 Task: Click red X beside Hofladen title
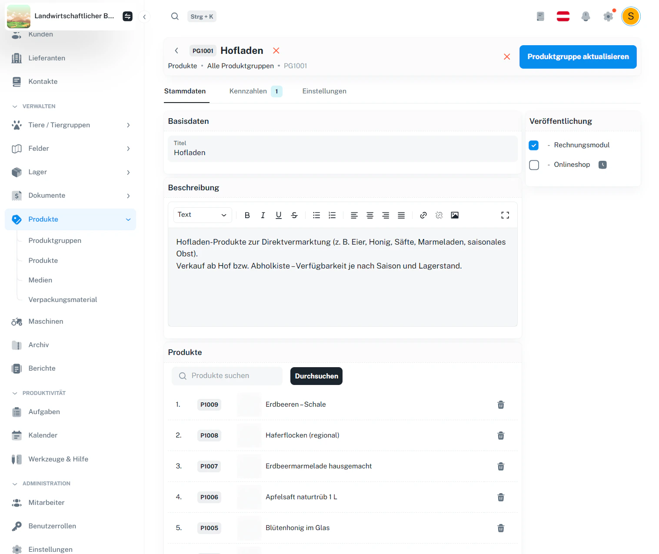(x=276, y=51)
